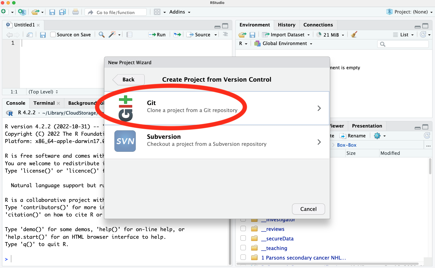Switch to the Connections tab
This screenshot has height=268, width=435.
click(x=318, y=25)
